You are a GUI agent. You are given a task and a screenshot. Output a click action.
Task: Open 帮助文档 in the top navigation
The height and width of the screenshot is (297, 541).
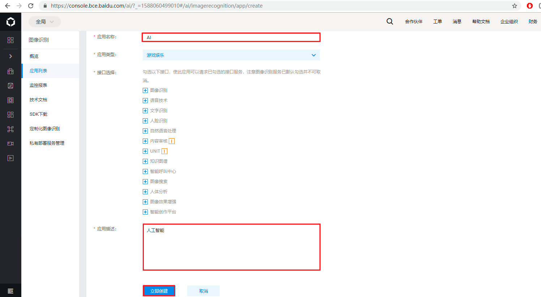coord(481,22)
